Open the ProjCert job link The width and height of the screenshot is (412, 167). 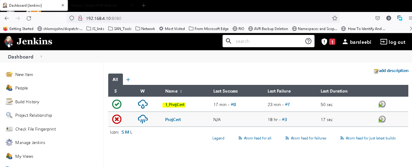[173, 120]
